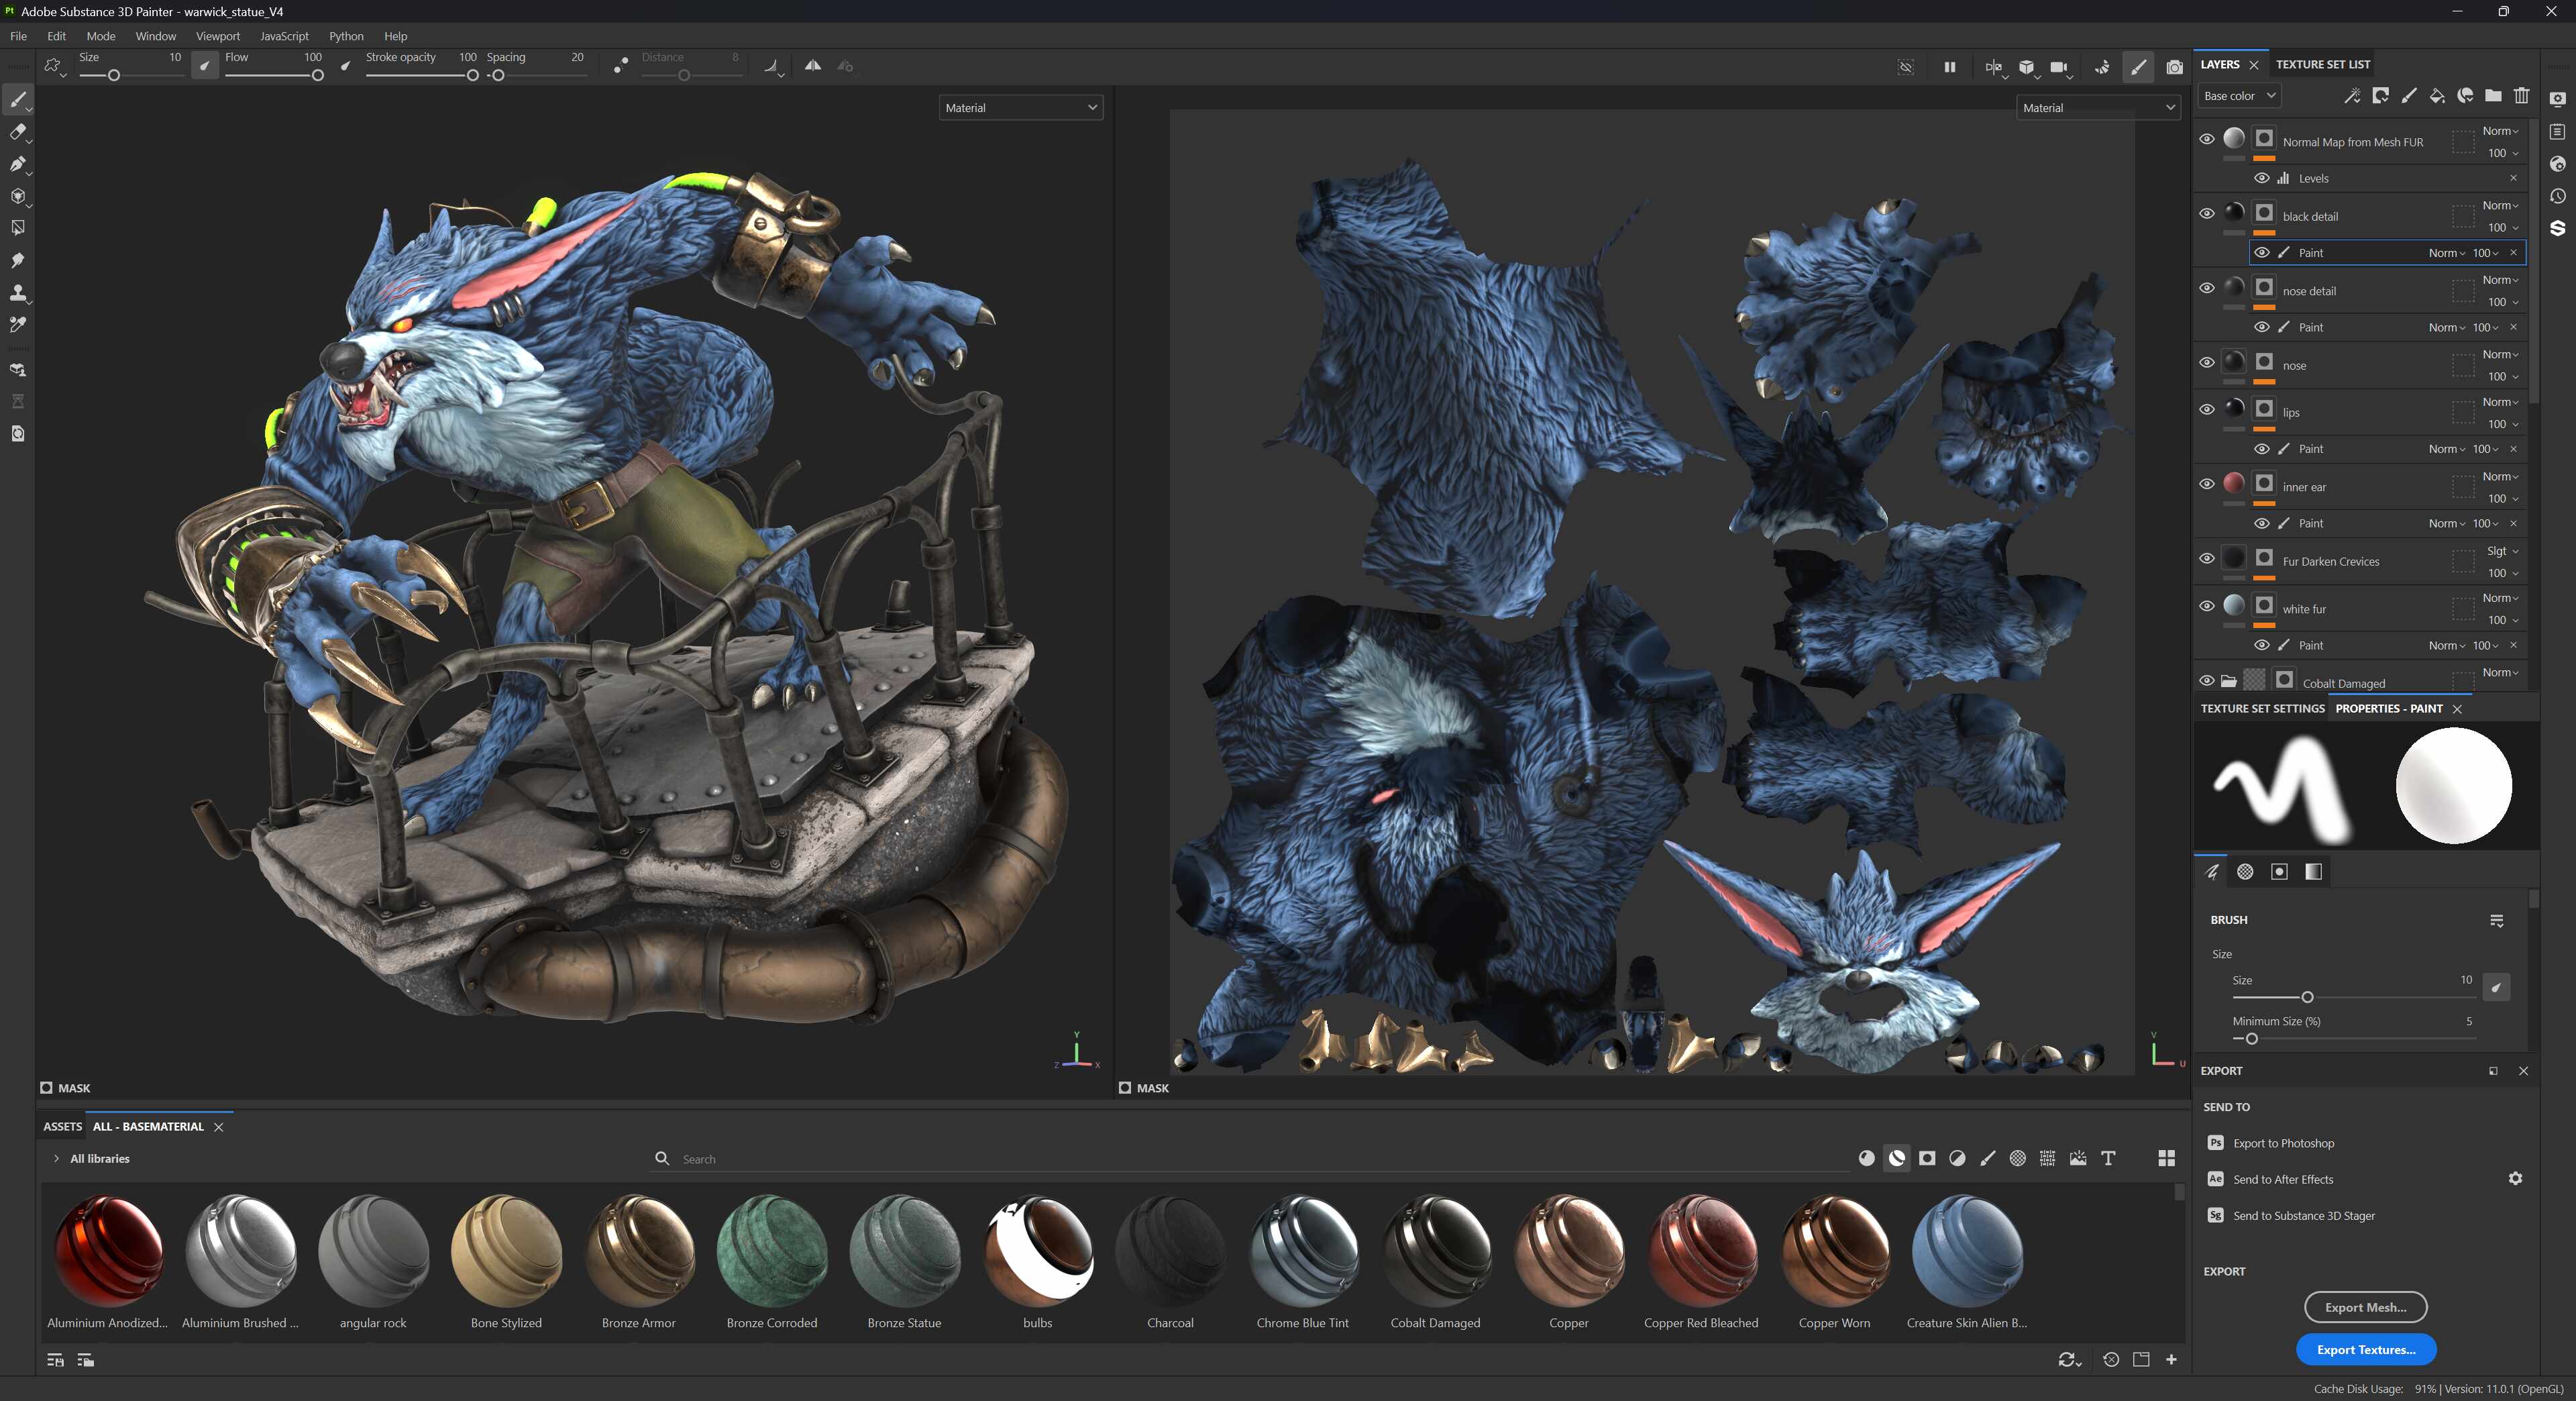Switch to Texture Set List tab
The image size is (2576, 1401).
[x=2322, y=64]
